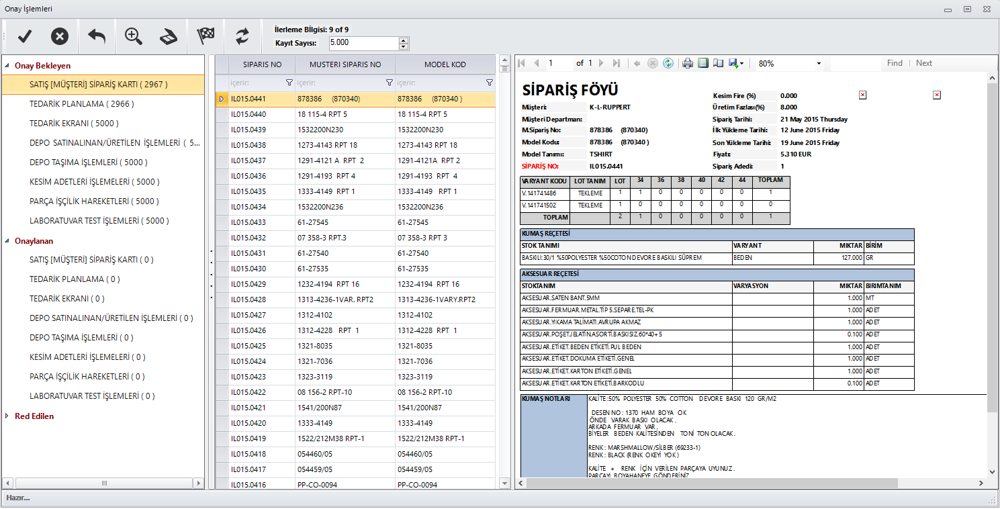Image resolution: width=1000 pixels, height=509 pixels.
Task: Select LABORATUVAR TEST İŞLEMLERİ ( 5000 )
Action: point(99,221)
